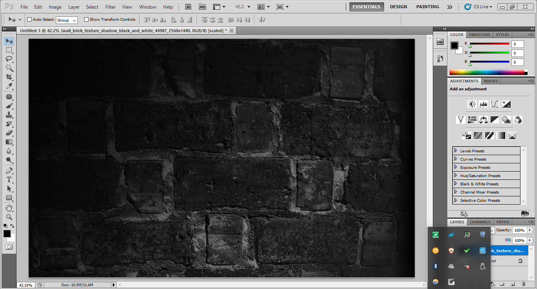
Task: Pick the Zoom tool in toolbox
Action: [x=9, y=216]
